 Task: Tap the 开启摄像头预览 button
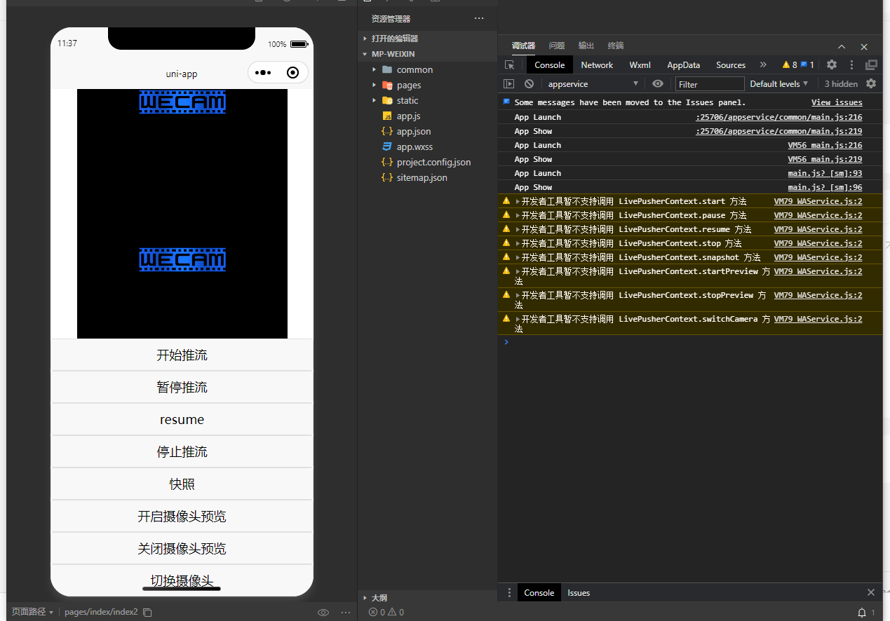point(182,516)
